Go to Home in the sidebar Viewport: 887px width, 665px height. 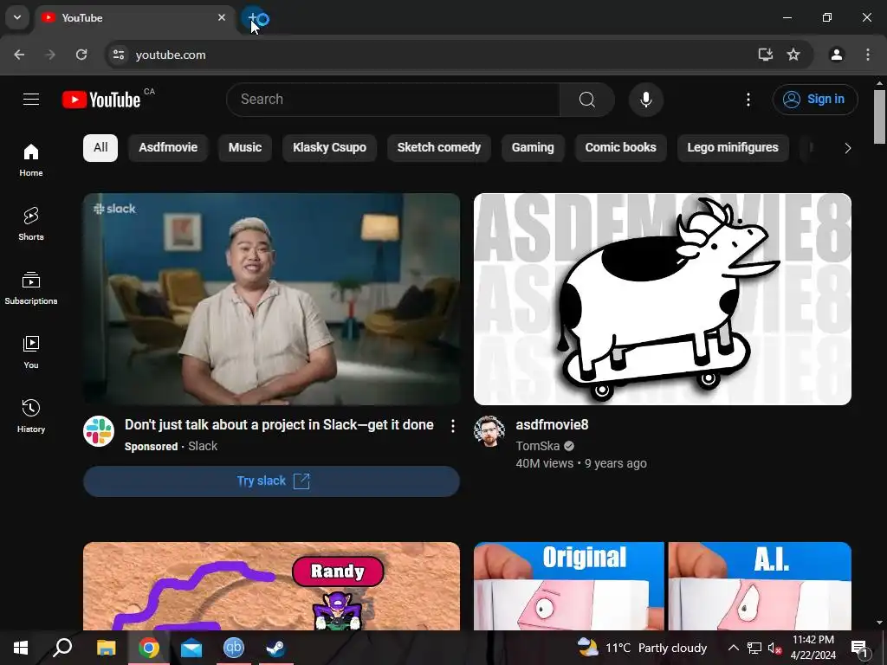click(x=31, y=160)
